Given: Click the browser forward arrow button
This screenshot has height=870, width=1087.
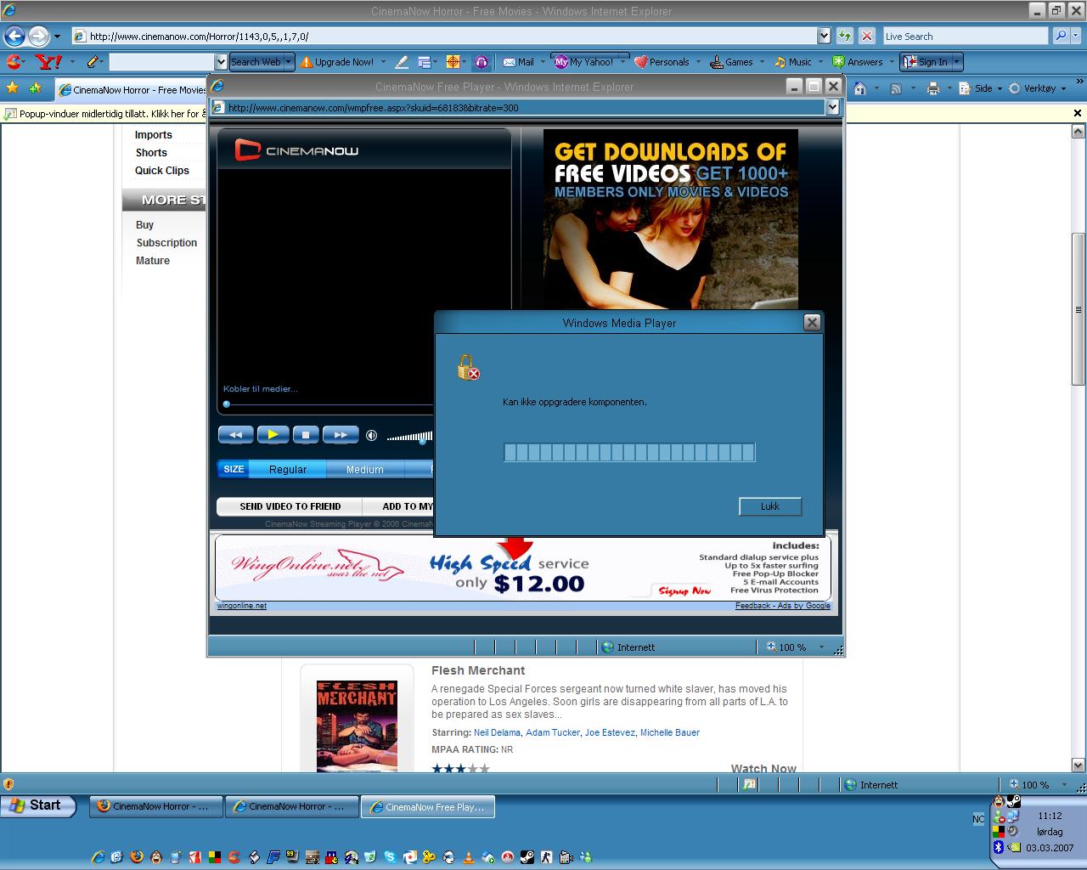Looking at the screenshot, I should pyautogui.click(x=38, y=36).
